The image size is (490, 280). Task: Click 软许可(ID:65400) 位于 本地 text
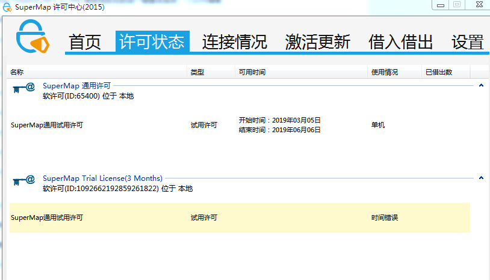click(x=88, y=96)
